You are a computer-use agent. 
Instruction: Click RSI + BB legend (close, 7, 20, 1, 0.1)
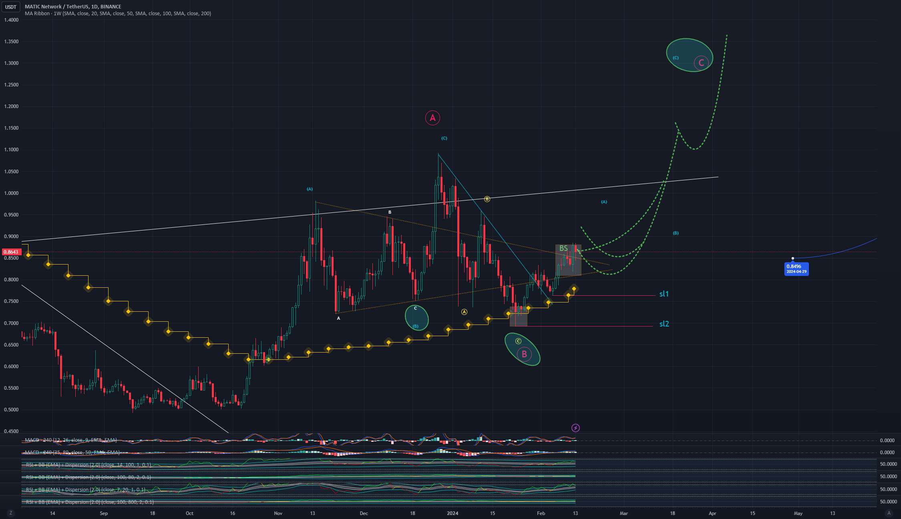click(86, 490)
